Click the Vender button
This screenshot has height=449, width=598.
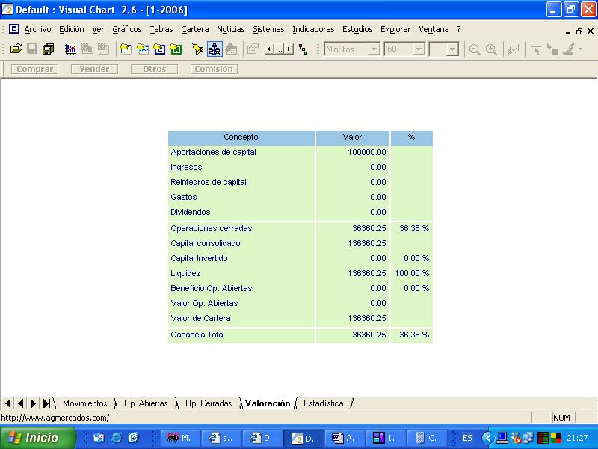(94, 69)
